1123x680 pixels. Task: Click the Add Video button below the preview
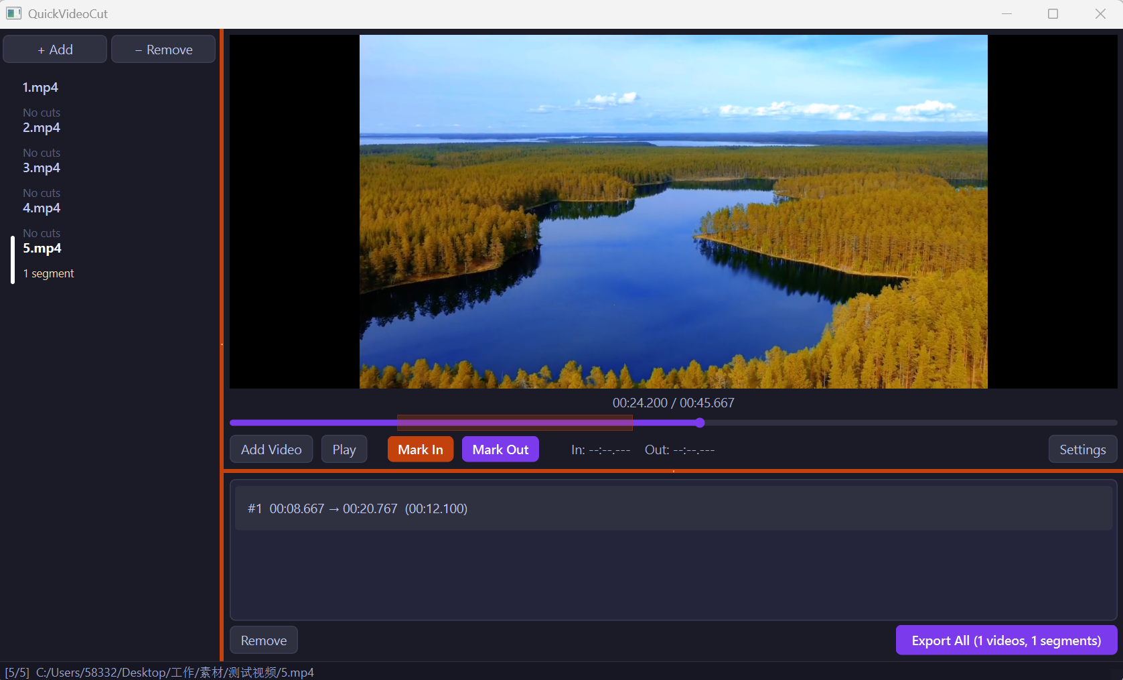[271, 450]
